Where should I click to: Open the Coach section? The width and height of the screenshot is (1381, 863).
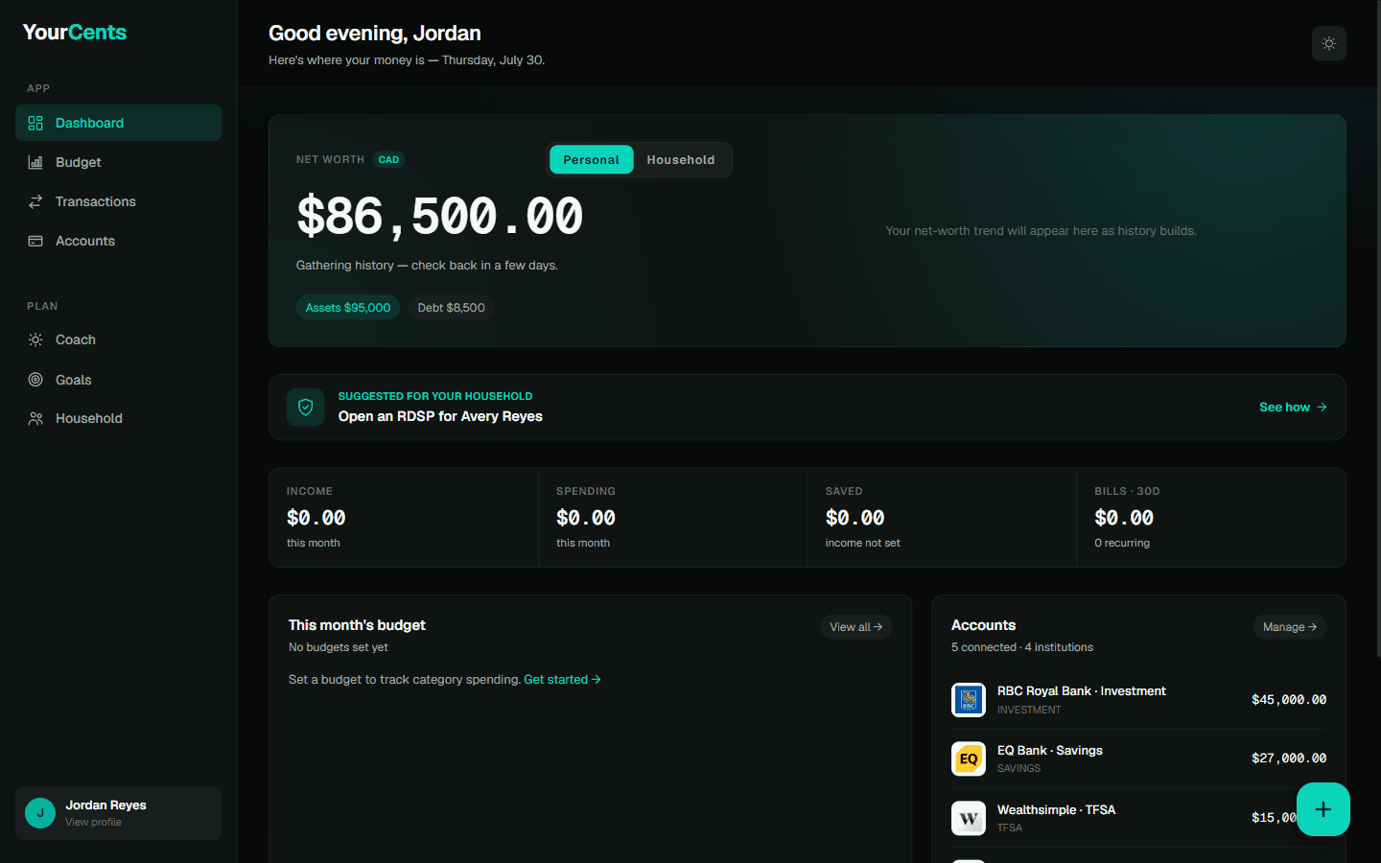[119, 339]
